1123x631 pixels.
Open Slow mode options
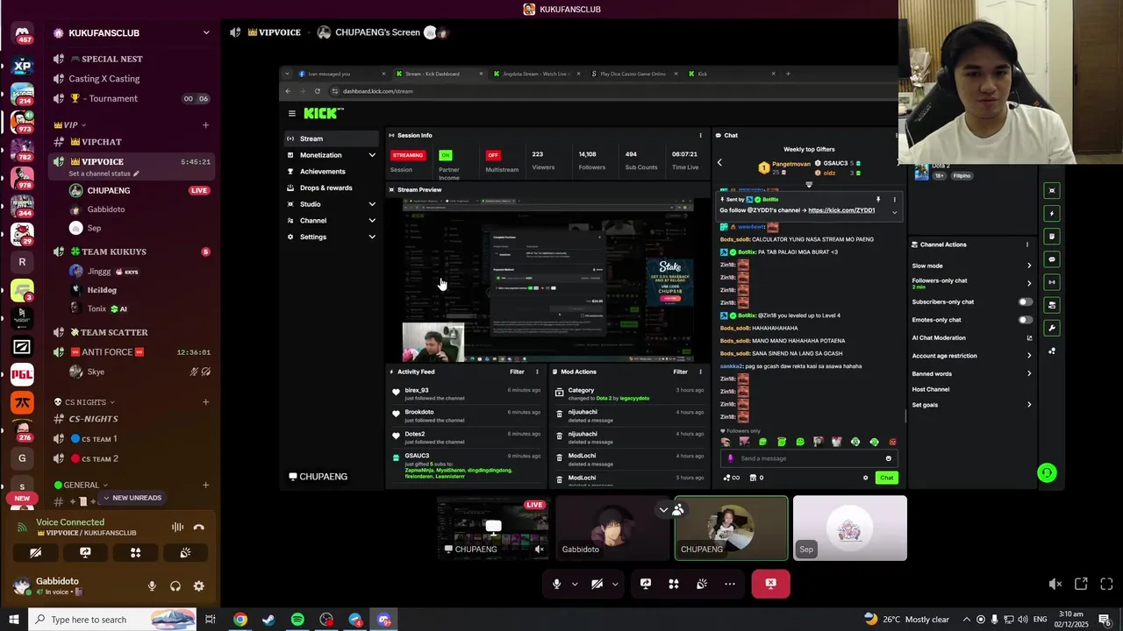pos(971,266)
